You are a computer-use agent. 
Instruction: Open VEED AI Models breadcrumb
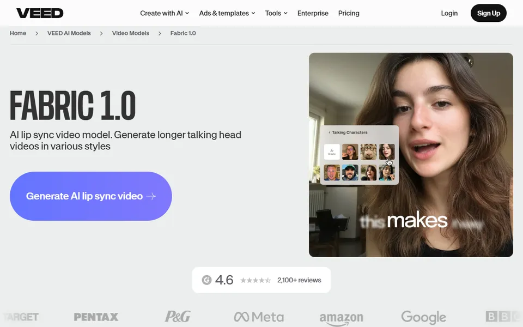pos(69,33)
